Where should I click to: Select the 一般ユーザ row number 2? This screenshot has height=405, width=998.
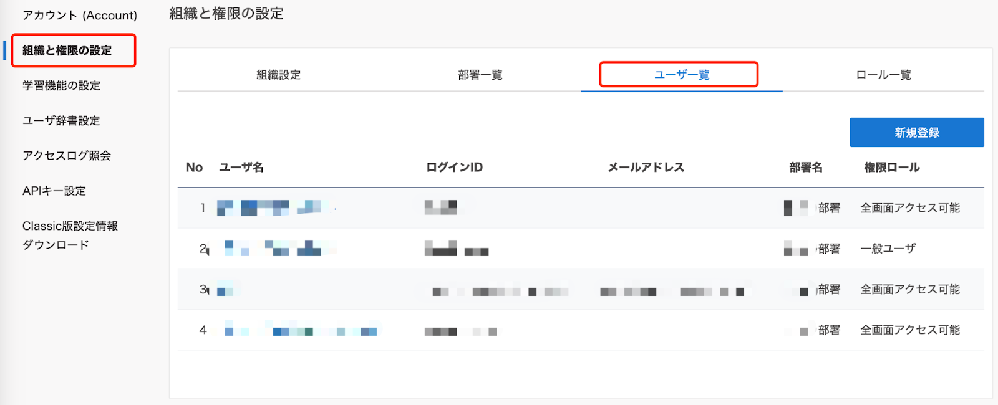580,249
